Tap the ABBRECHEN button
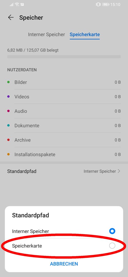This screenshot has width=128, height=277. [64, 264]
